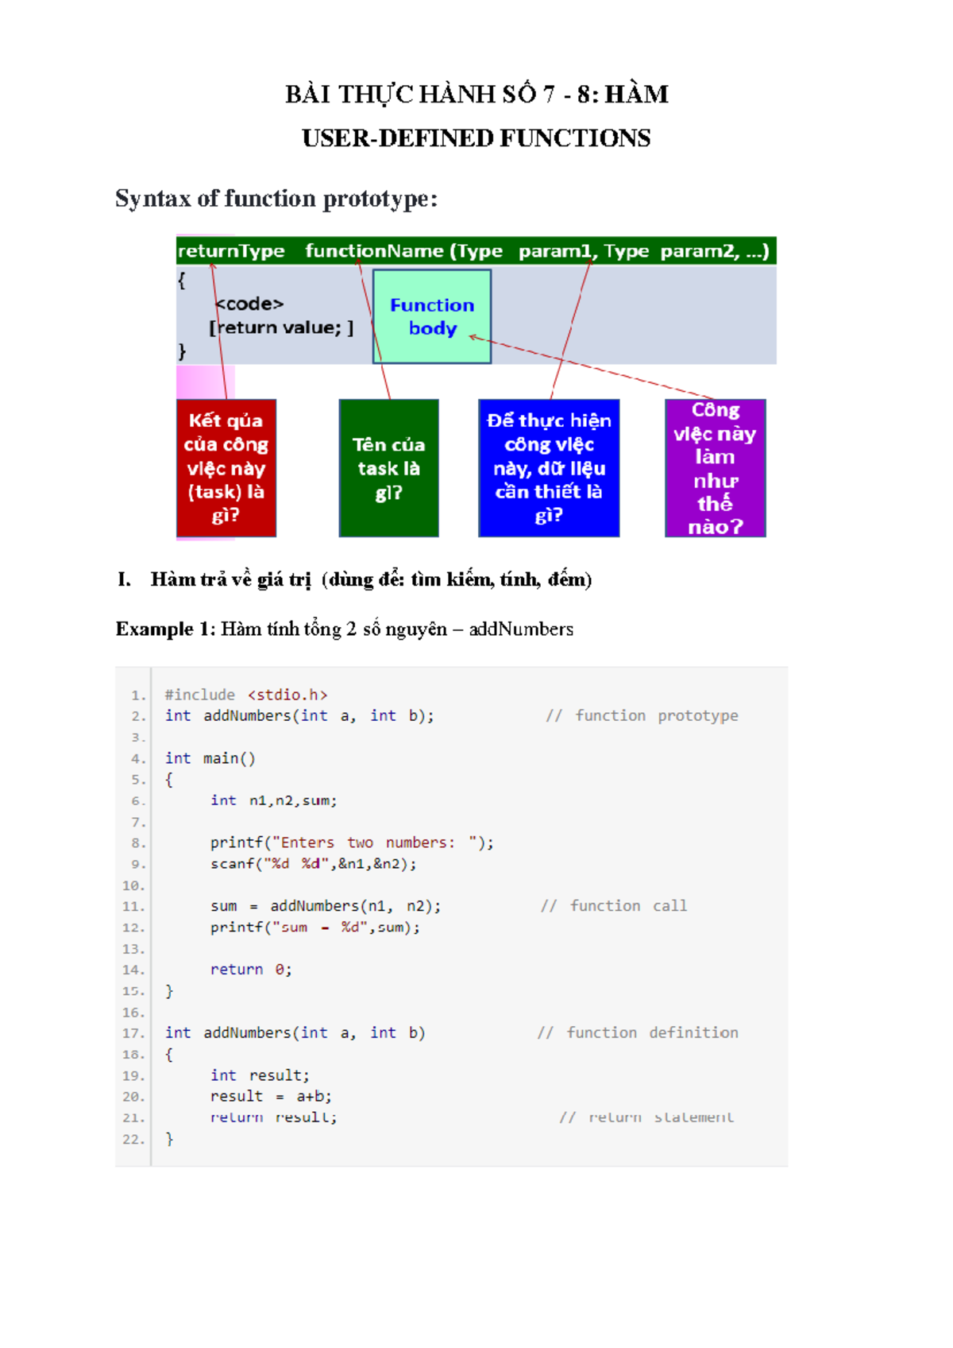Click the 'BÀI THỰC HÀNH SỐ 7 - 8: HÀM' title
Image resolution: width=953 pixels, height=1348 pixels.
click(476, 95)
